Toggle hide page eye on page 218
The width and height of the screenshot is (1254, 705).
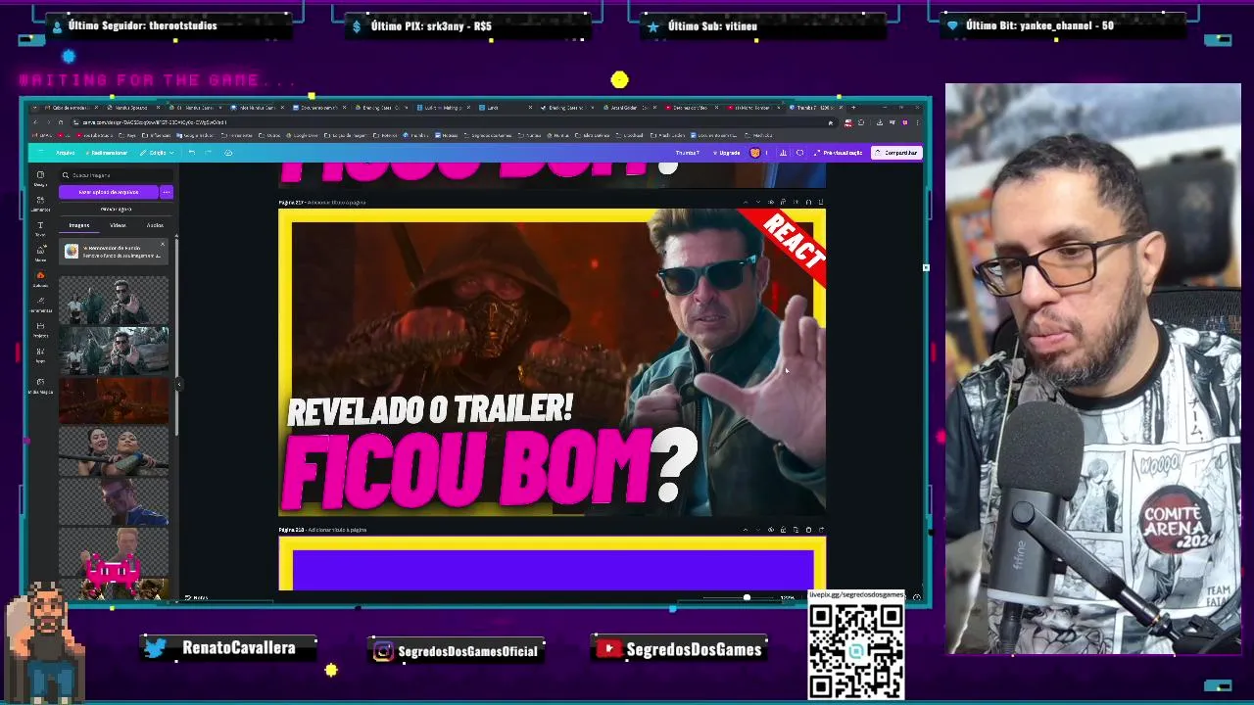click(x=771, y=530)
